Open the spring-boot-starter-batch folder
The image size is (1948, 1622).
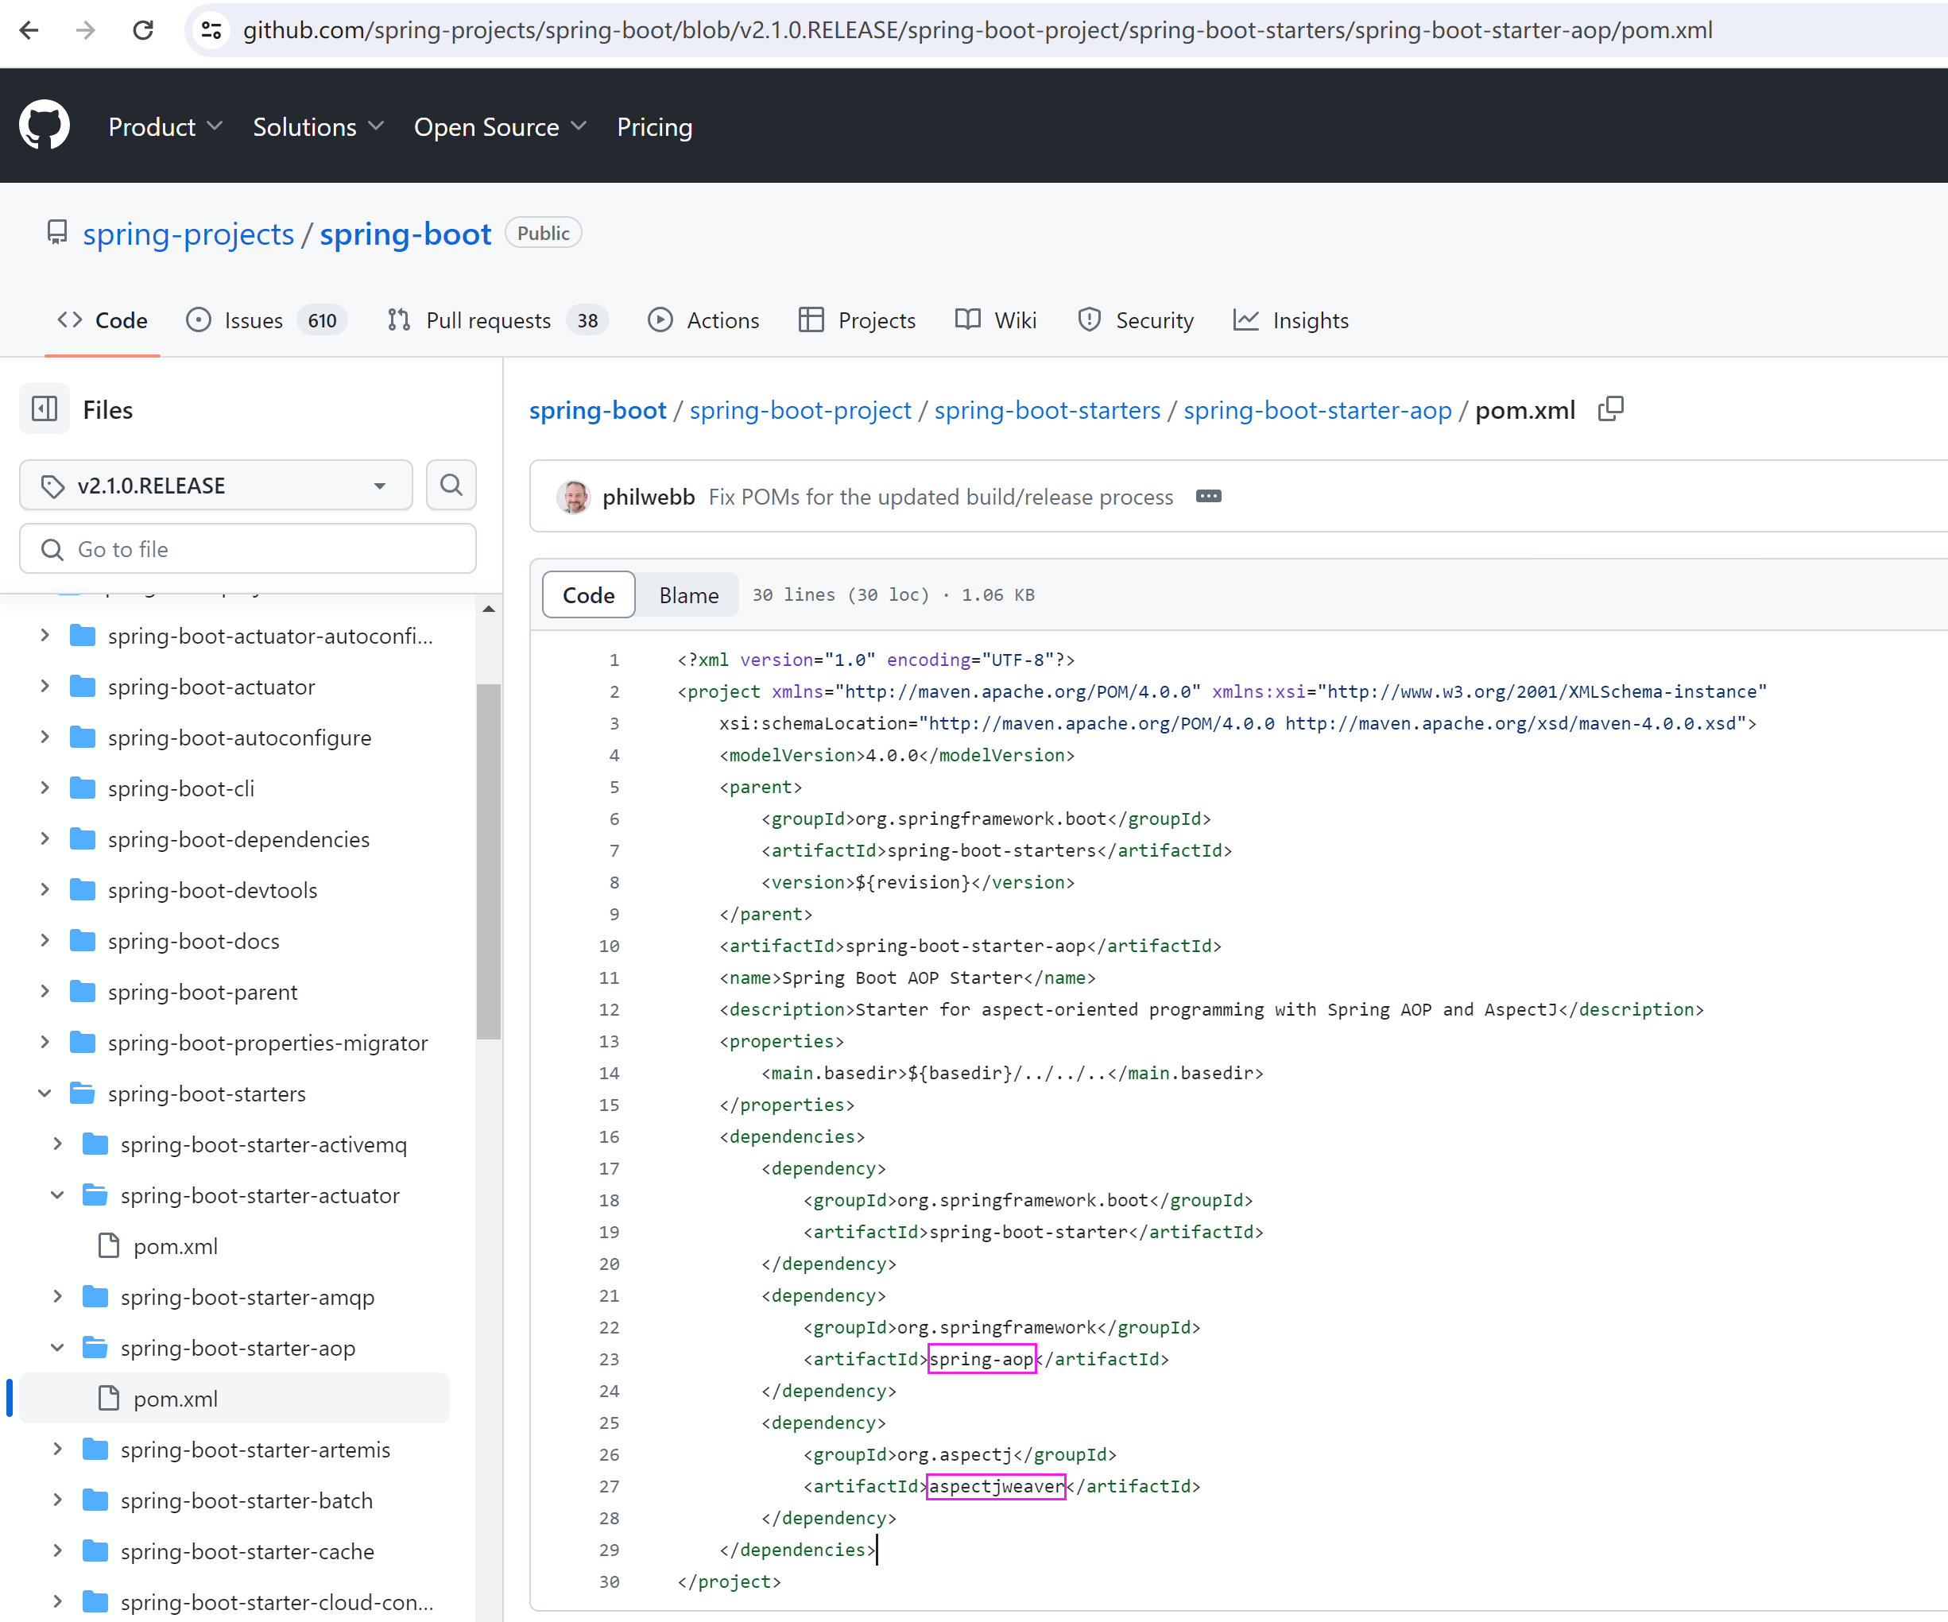point(246,1500)
